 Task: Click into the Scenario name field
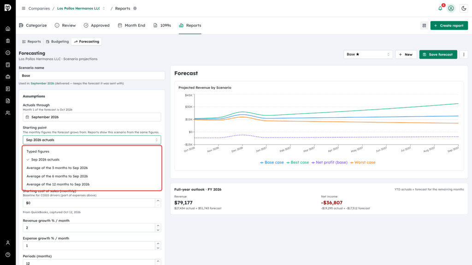(92, 76)
